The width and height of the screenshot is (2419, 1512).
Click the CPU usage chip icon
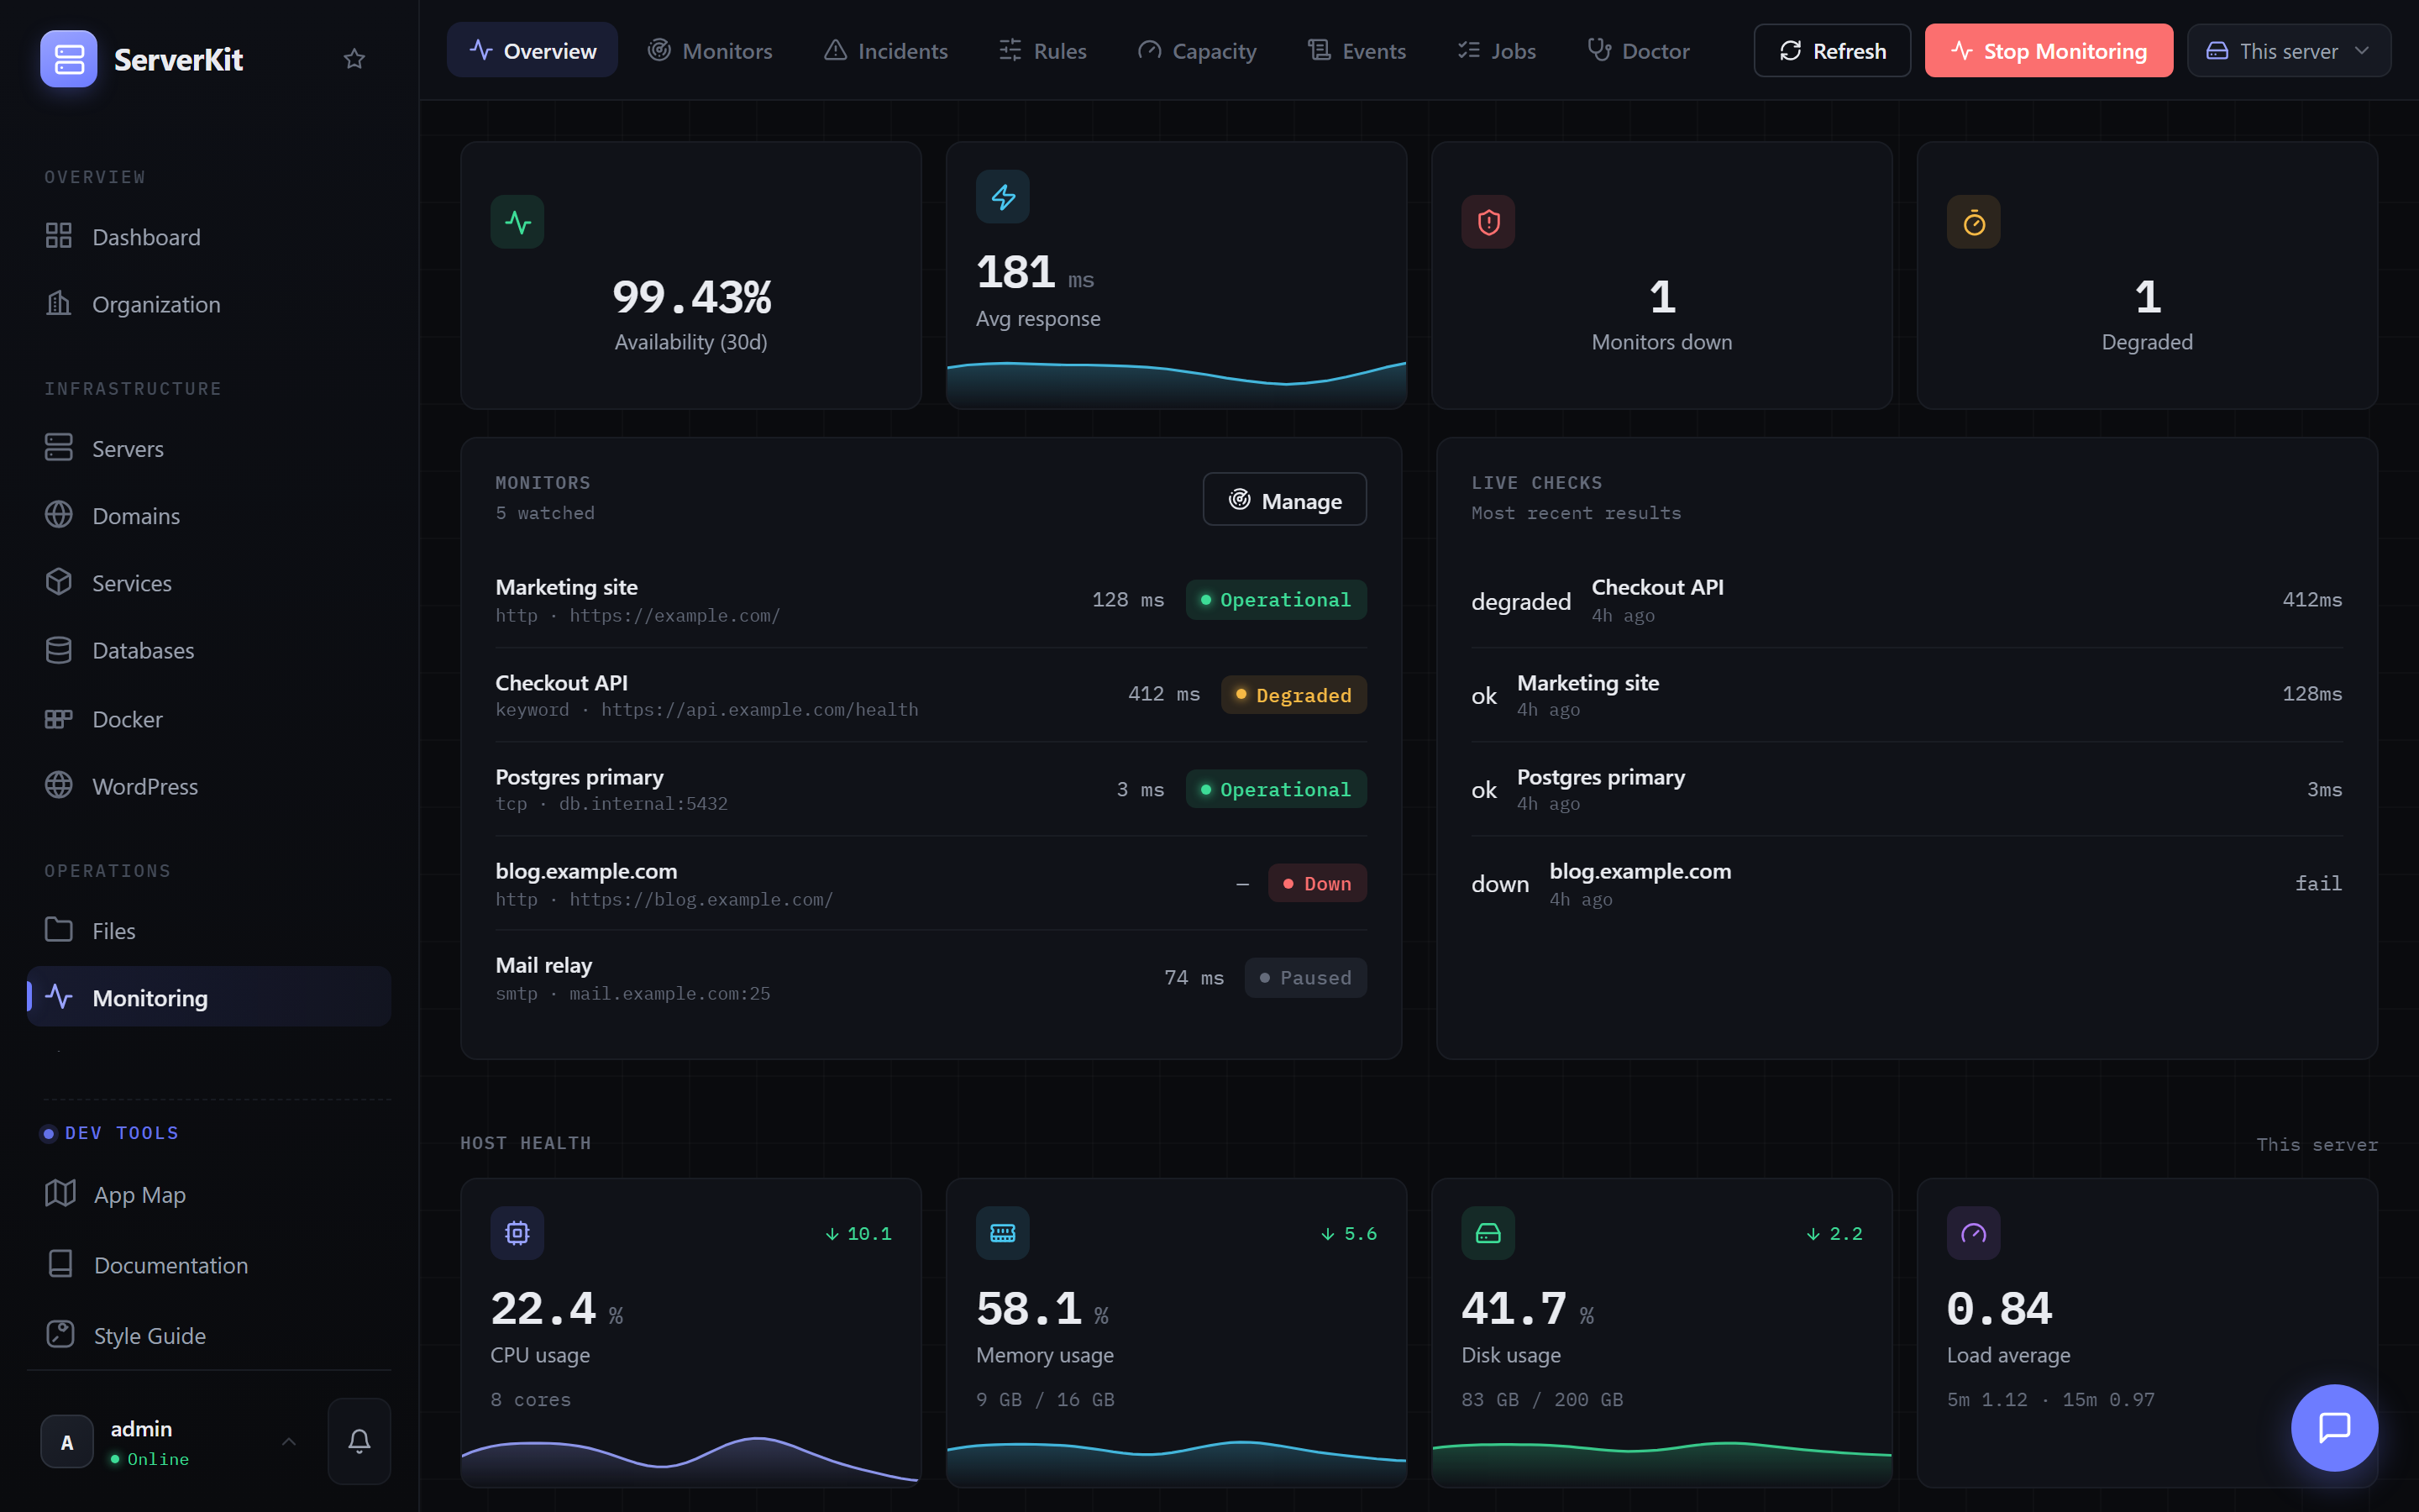[517, 1233]
